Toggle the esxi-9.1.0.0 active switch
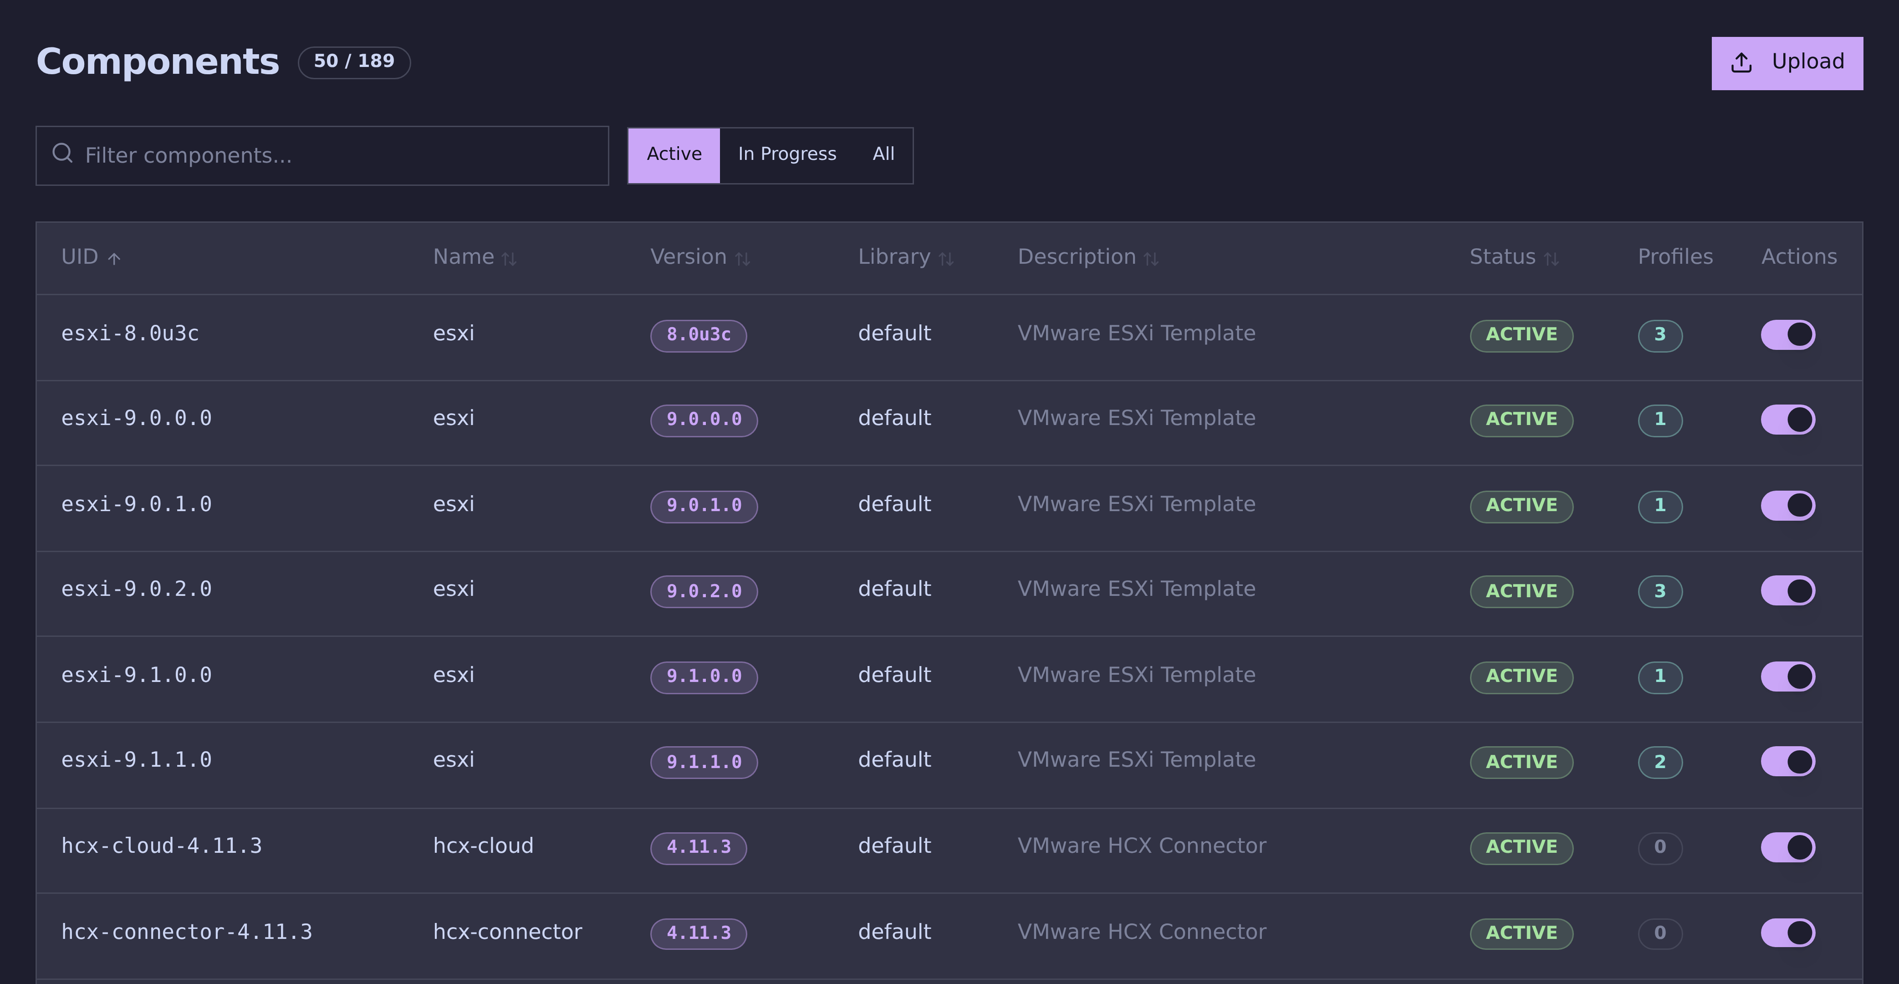Image resolution: width=1899 pixels, height=984 pixels. pos(1788,676)
